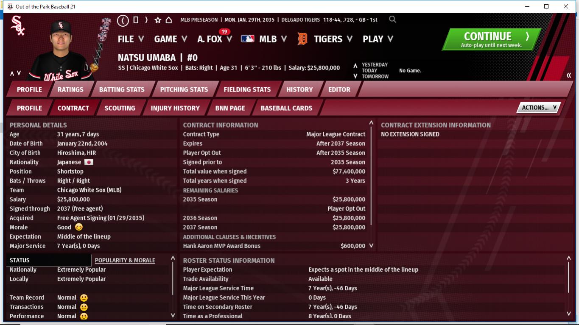Click the Japanese flag next to nationality

click(x=89, y=162)
